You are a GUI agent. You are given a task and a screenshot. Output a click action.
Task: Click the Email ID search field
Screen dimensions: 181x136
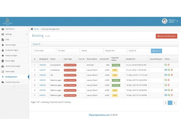139,51
